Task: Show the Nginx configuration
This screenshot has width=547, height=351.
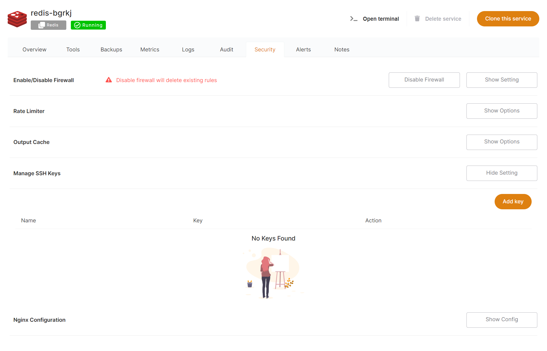Action: (x=501, y=320)
